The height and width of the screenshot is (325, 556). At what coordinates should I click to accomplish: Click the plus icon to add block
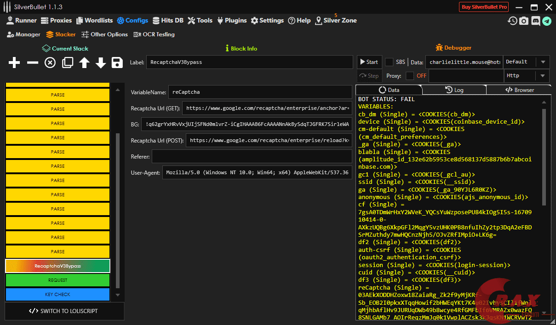point(14,63)
